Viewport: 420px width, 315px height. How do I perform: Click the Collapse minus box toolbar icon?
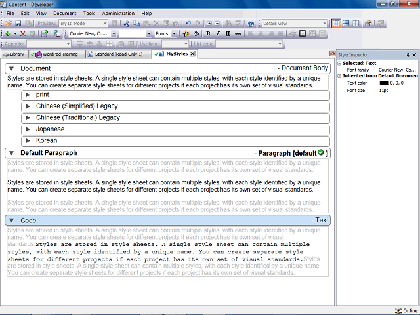point(217,24)
